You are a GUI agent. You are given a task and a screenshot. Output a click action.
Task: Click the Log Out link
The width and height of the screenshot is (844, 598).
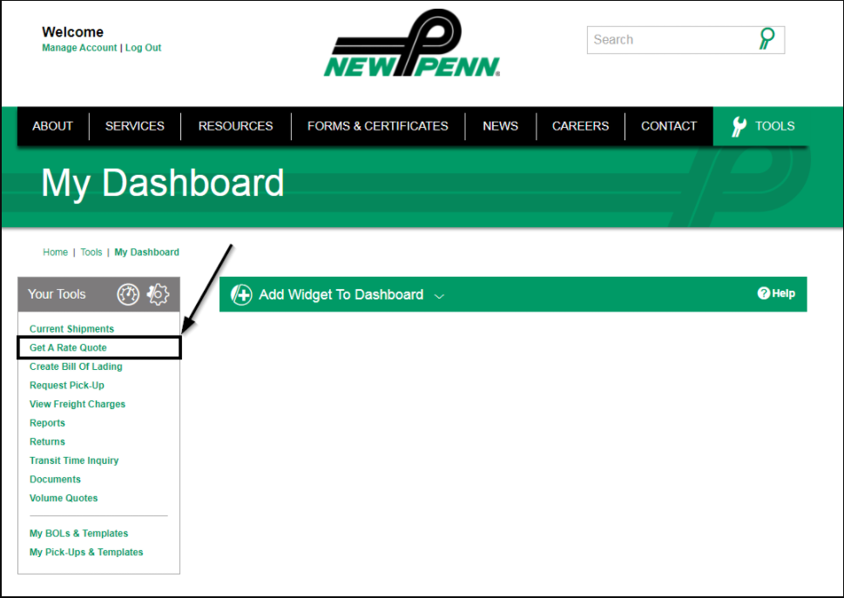[143, 47]
